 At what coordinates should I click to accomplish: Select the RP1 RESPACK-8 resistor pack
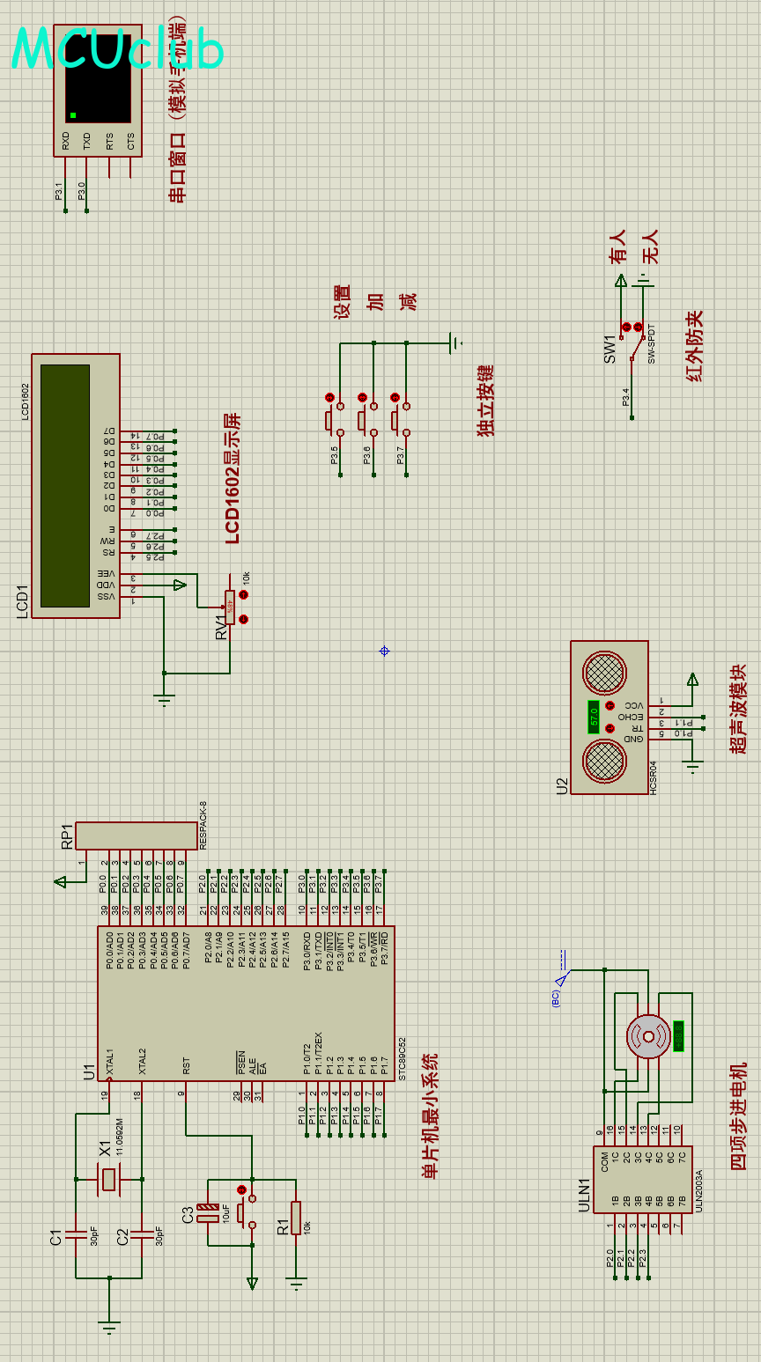[136, 836]
